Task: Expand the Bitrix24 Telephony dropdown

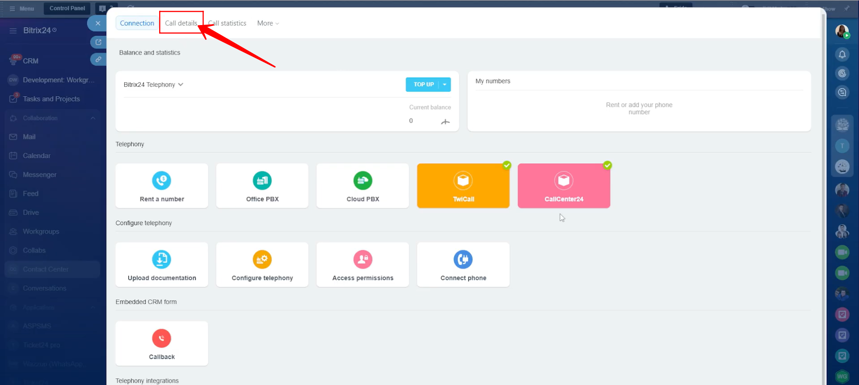Action: pyautogui.click(x=153, y=85)
